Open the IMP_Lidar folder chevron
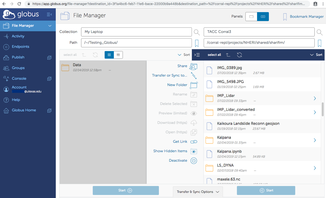The image size is (326, 198). [315, 98]
